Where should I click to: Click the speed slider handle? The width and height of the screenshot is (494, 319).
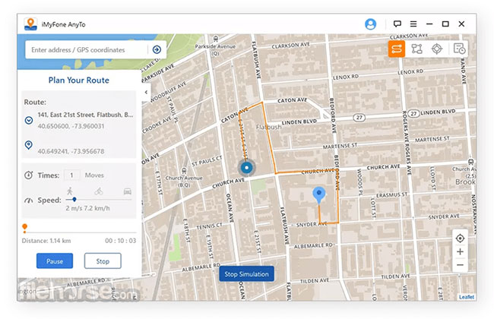(74, 199)
